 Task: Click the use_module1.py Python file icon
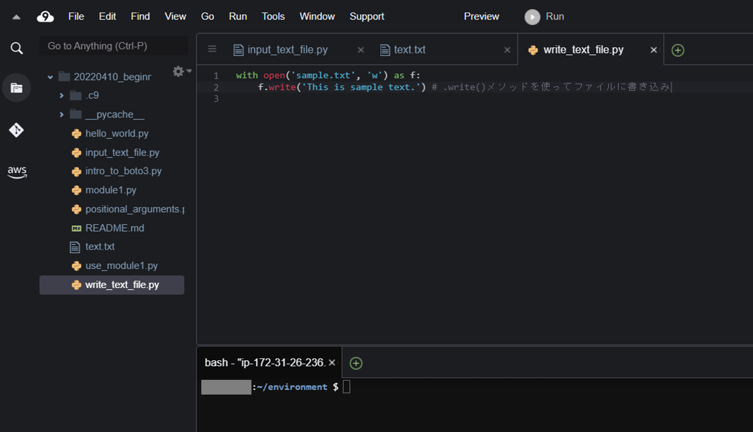[x=76, y=266]
